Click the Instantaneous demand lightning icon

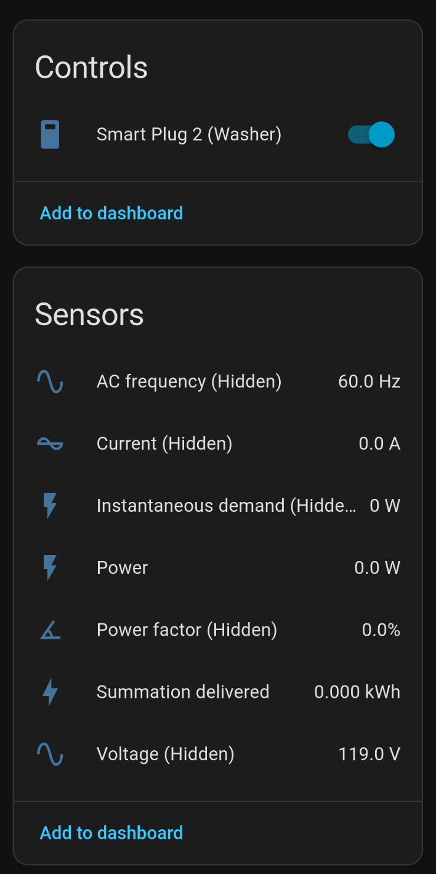50,506
